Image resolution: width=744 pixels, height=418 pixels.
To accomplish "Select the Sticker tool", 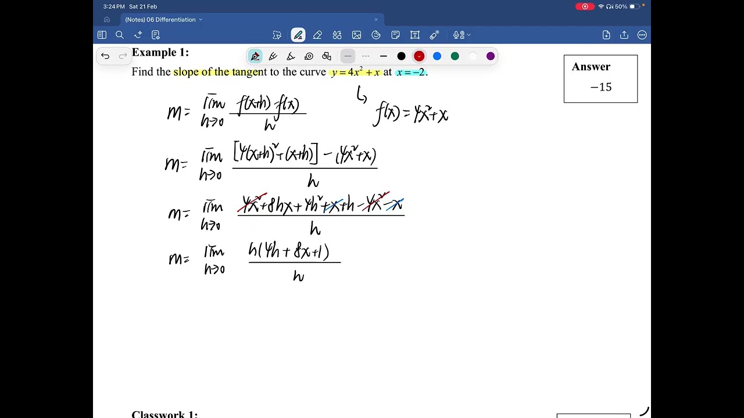I will coord(376,35).
